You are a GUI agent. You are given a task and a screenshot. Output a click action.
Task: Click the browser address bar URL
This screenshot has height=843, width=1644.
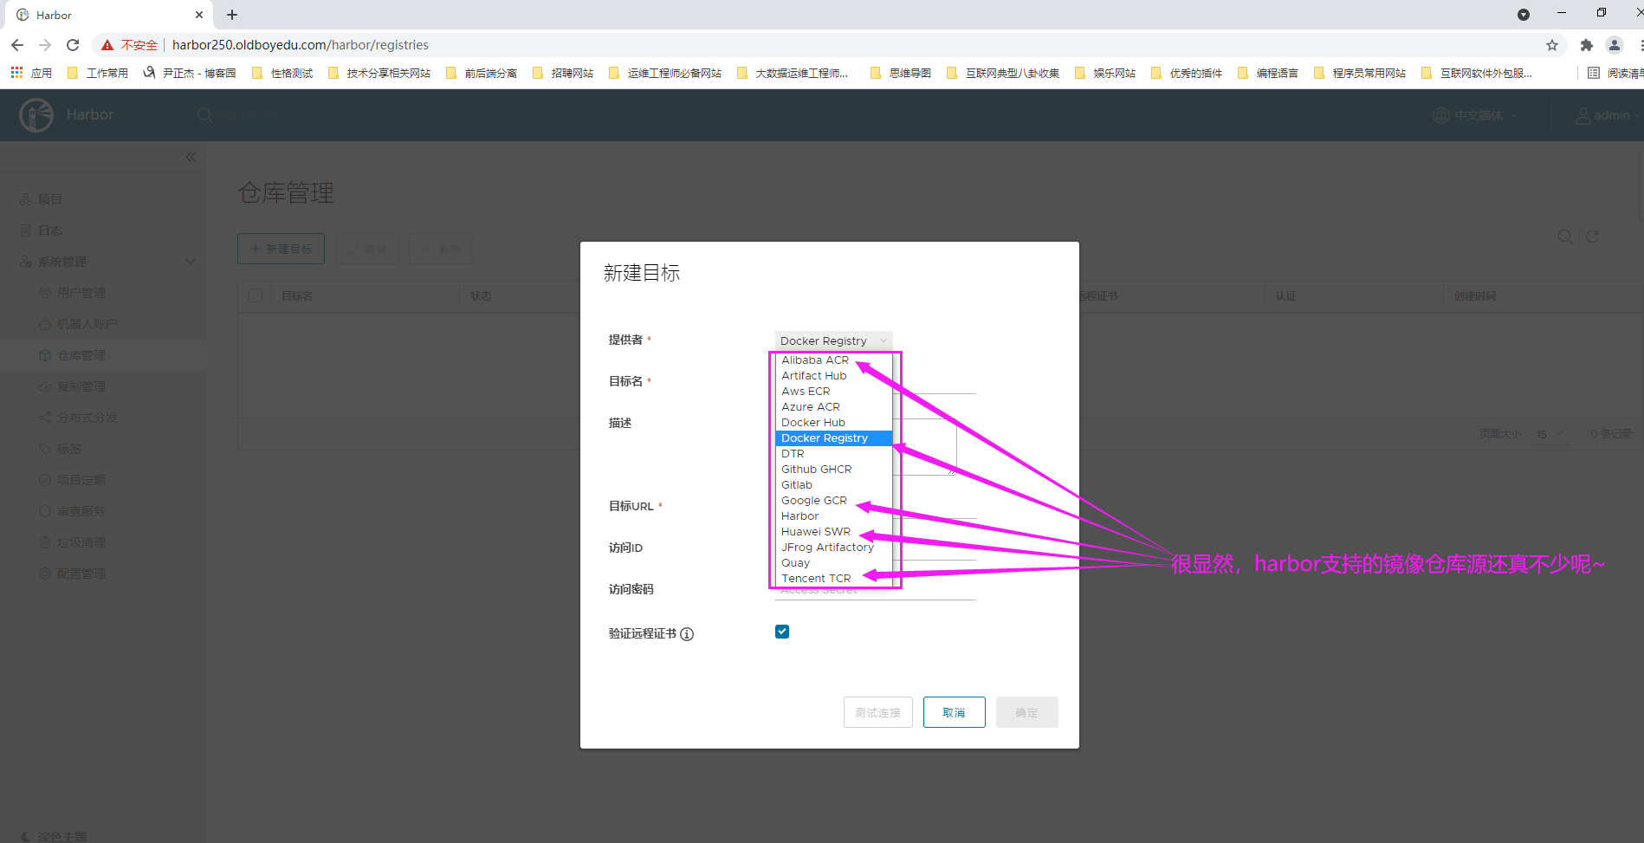[x=300, y=45]
